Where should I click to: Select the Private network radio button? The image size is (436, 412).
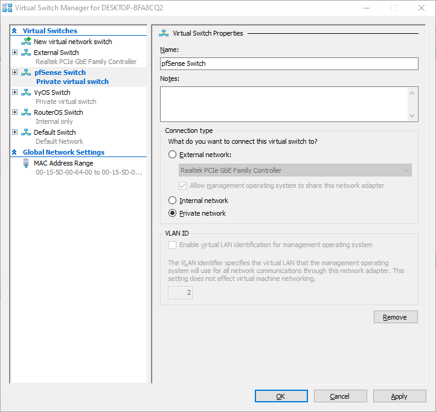tap(173, 213)
